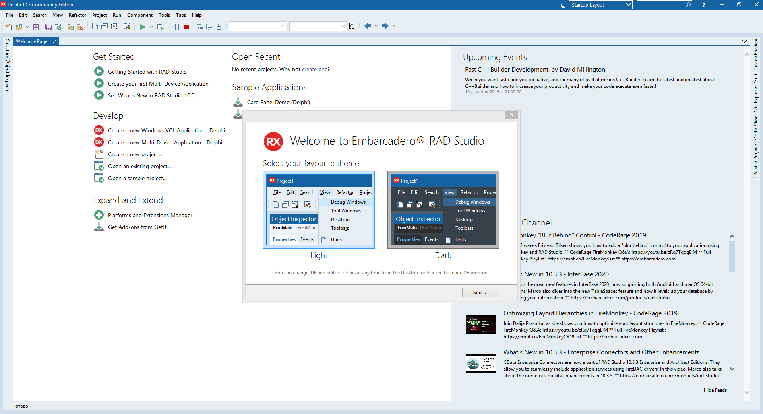Click the Run Until Return icon

[x=219, y=27]
